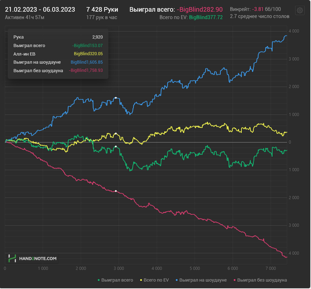
Task: Click '2.7 среднее число столов' text
Action: (x=259, y=16)
